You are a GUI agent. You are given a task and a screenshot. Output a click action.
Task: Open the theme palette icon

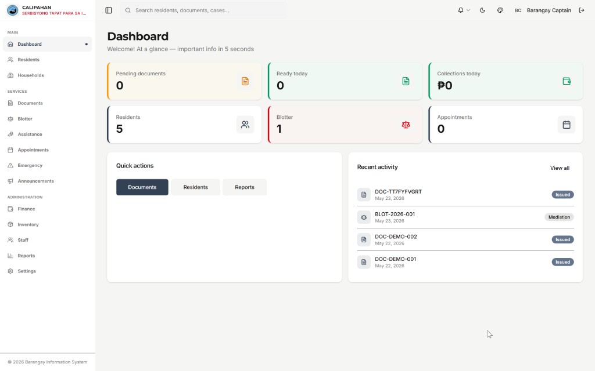coord(500,10)
